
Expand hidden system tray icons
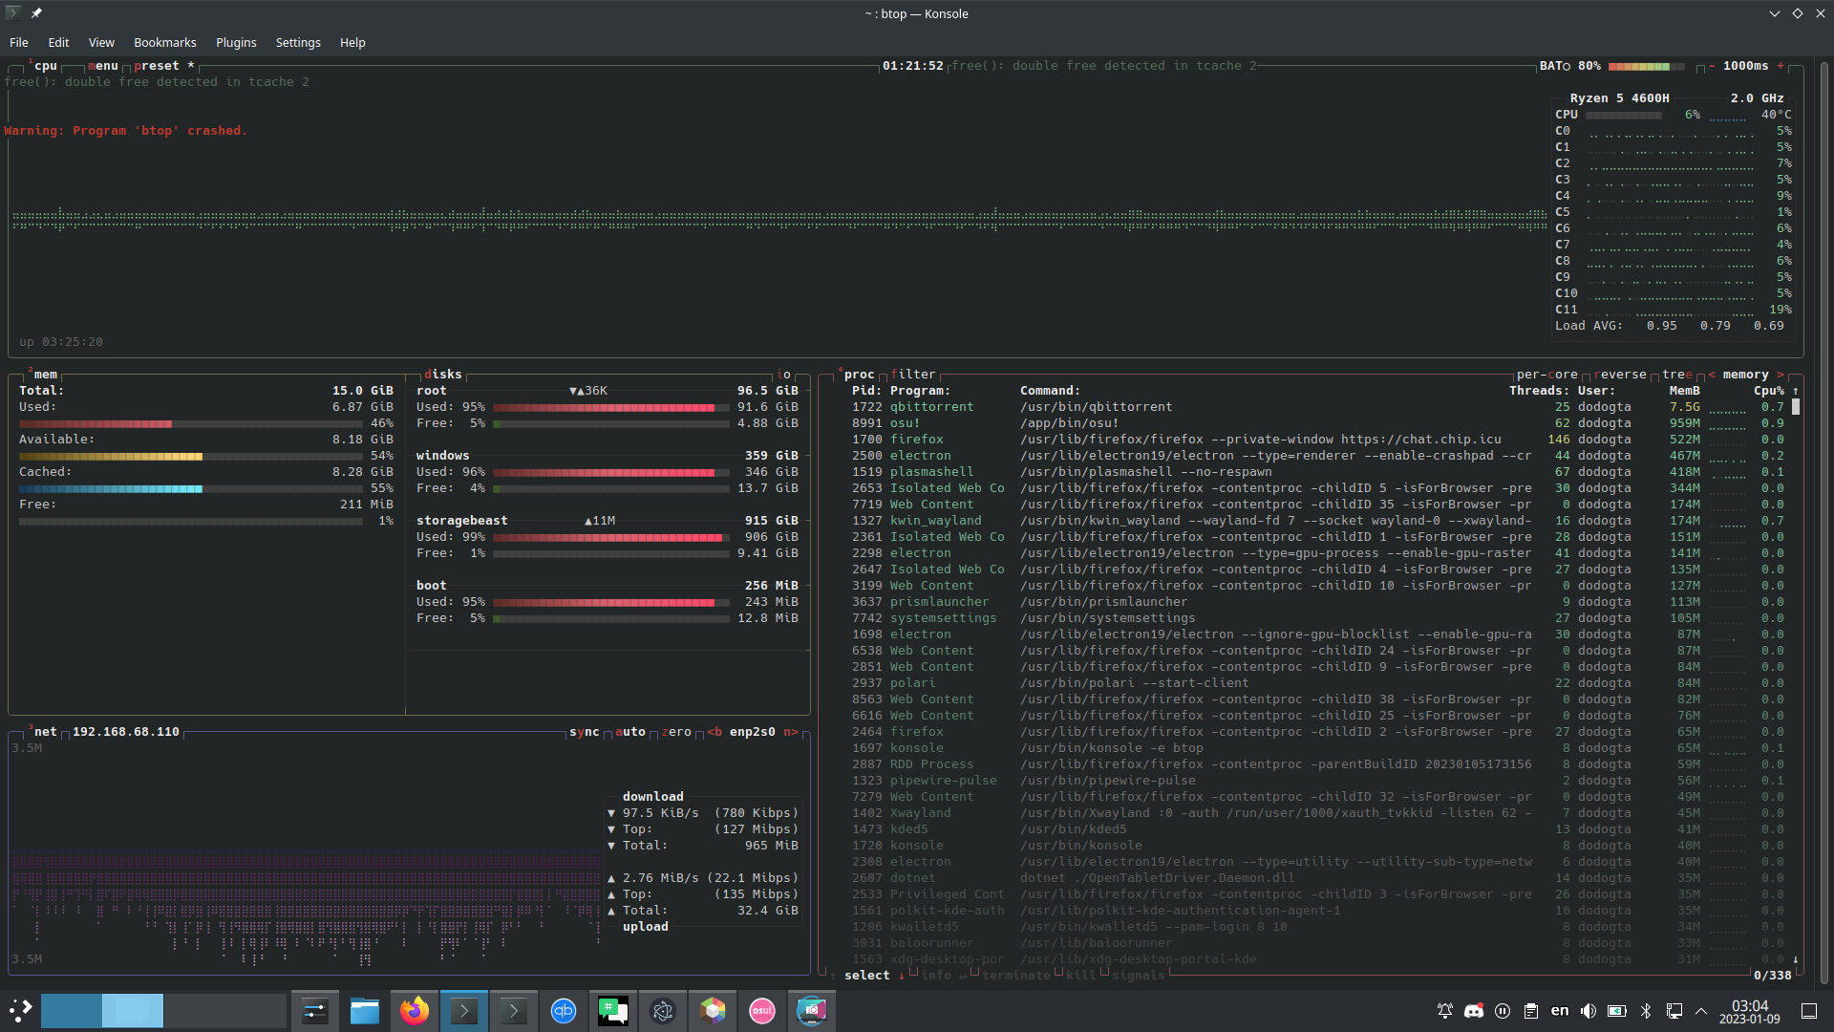1701,1010
